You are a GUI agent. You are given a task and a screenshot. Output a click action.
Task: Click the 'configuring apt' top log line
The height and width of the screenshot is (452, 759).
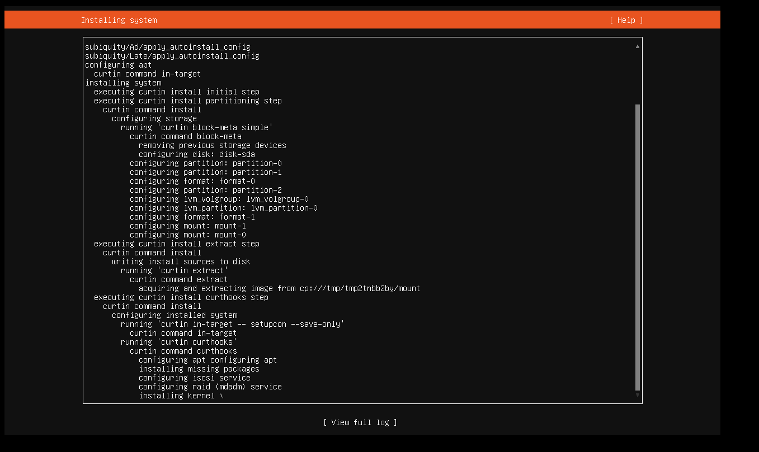(x=119, y=65)
